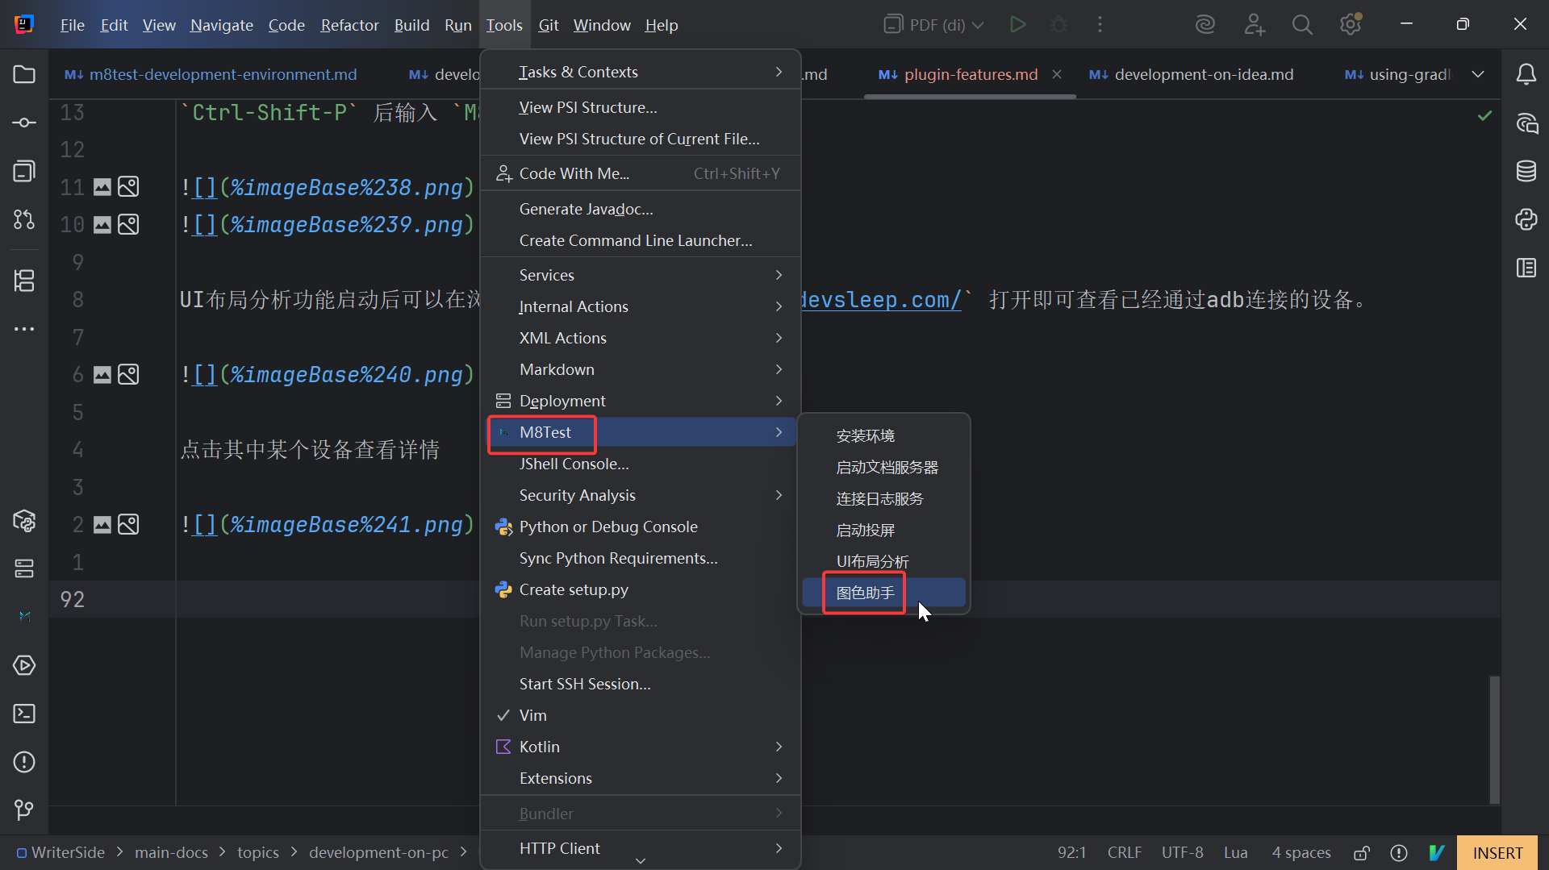Click UTF-8 encoding in status bar

pos(1182,853)
